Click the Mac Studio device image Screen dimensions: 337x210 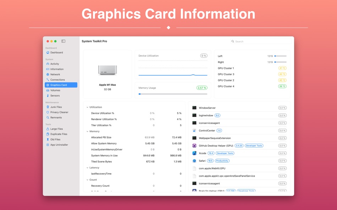pyautogui.click(x=107, y=70)
